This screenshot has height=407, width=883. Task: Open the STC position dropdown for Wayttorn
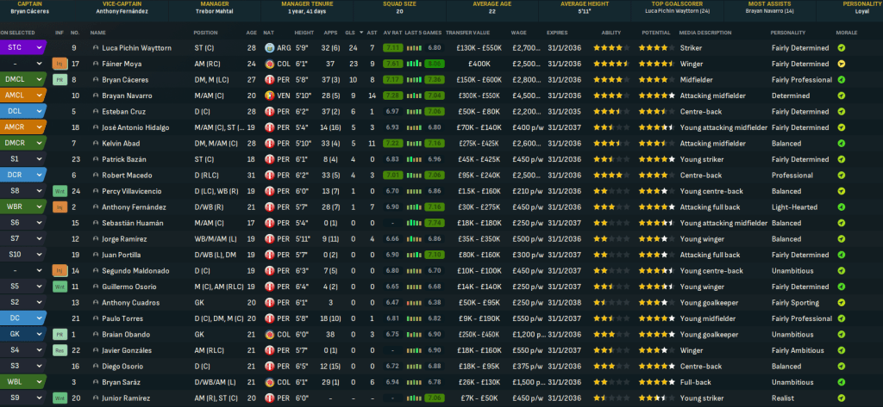(x=22, y=47)
